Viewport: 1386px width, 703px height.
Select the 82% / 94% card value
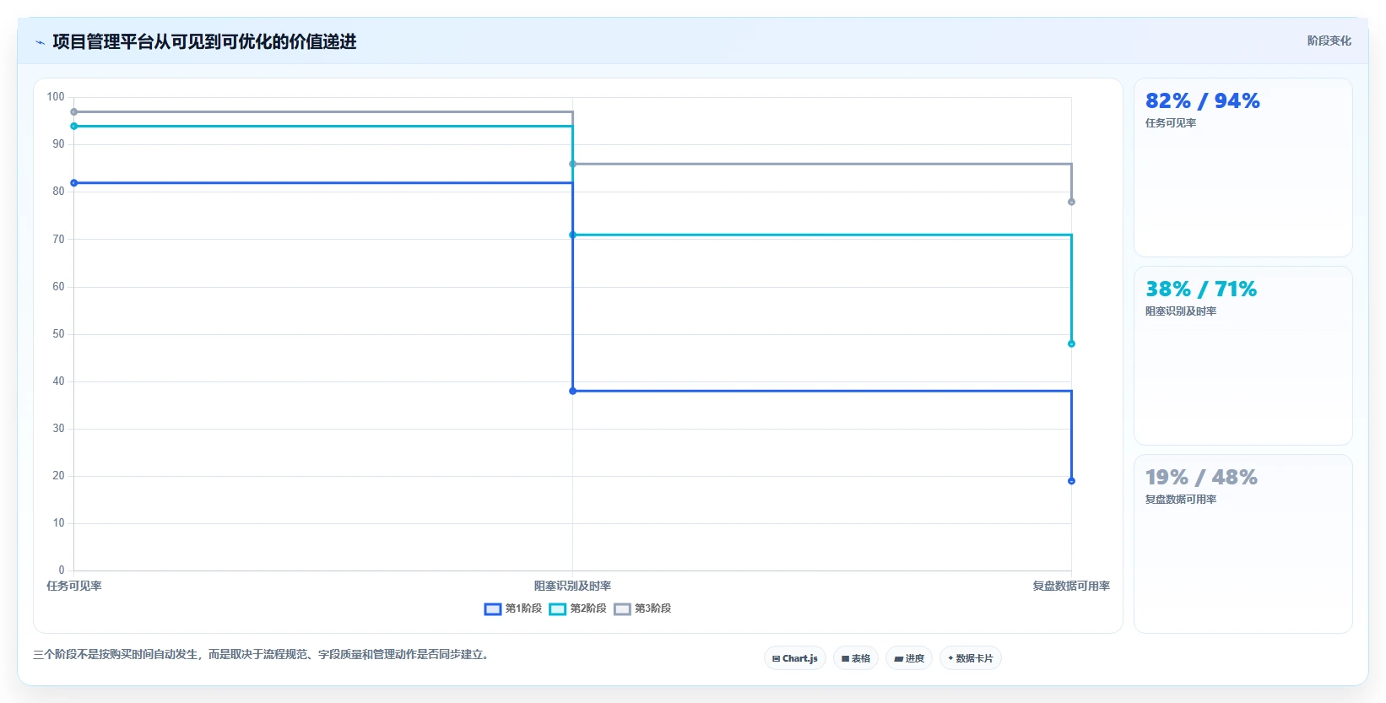pos(1202,100)
